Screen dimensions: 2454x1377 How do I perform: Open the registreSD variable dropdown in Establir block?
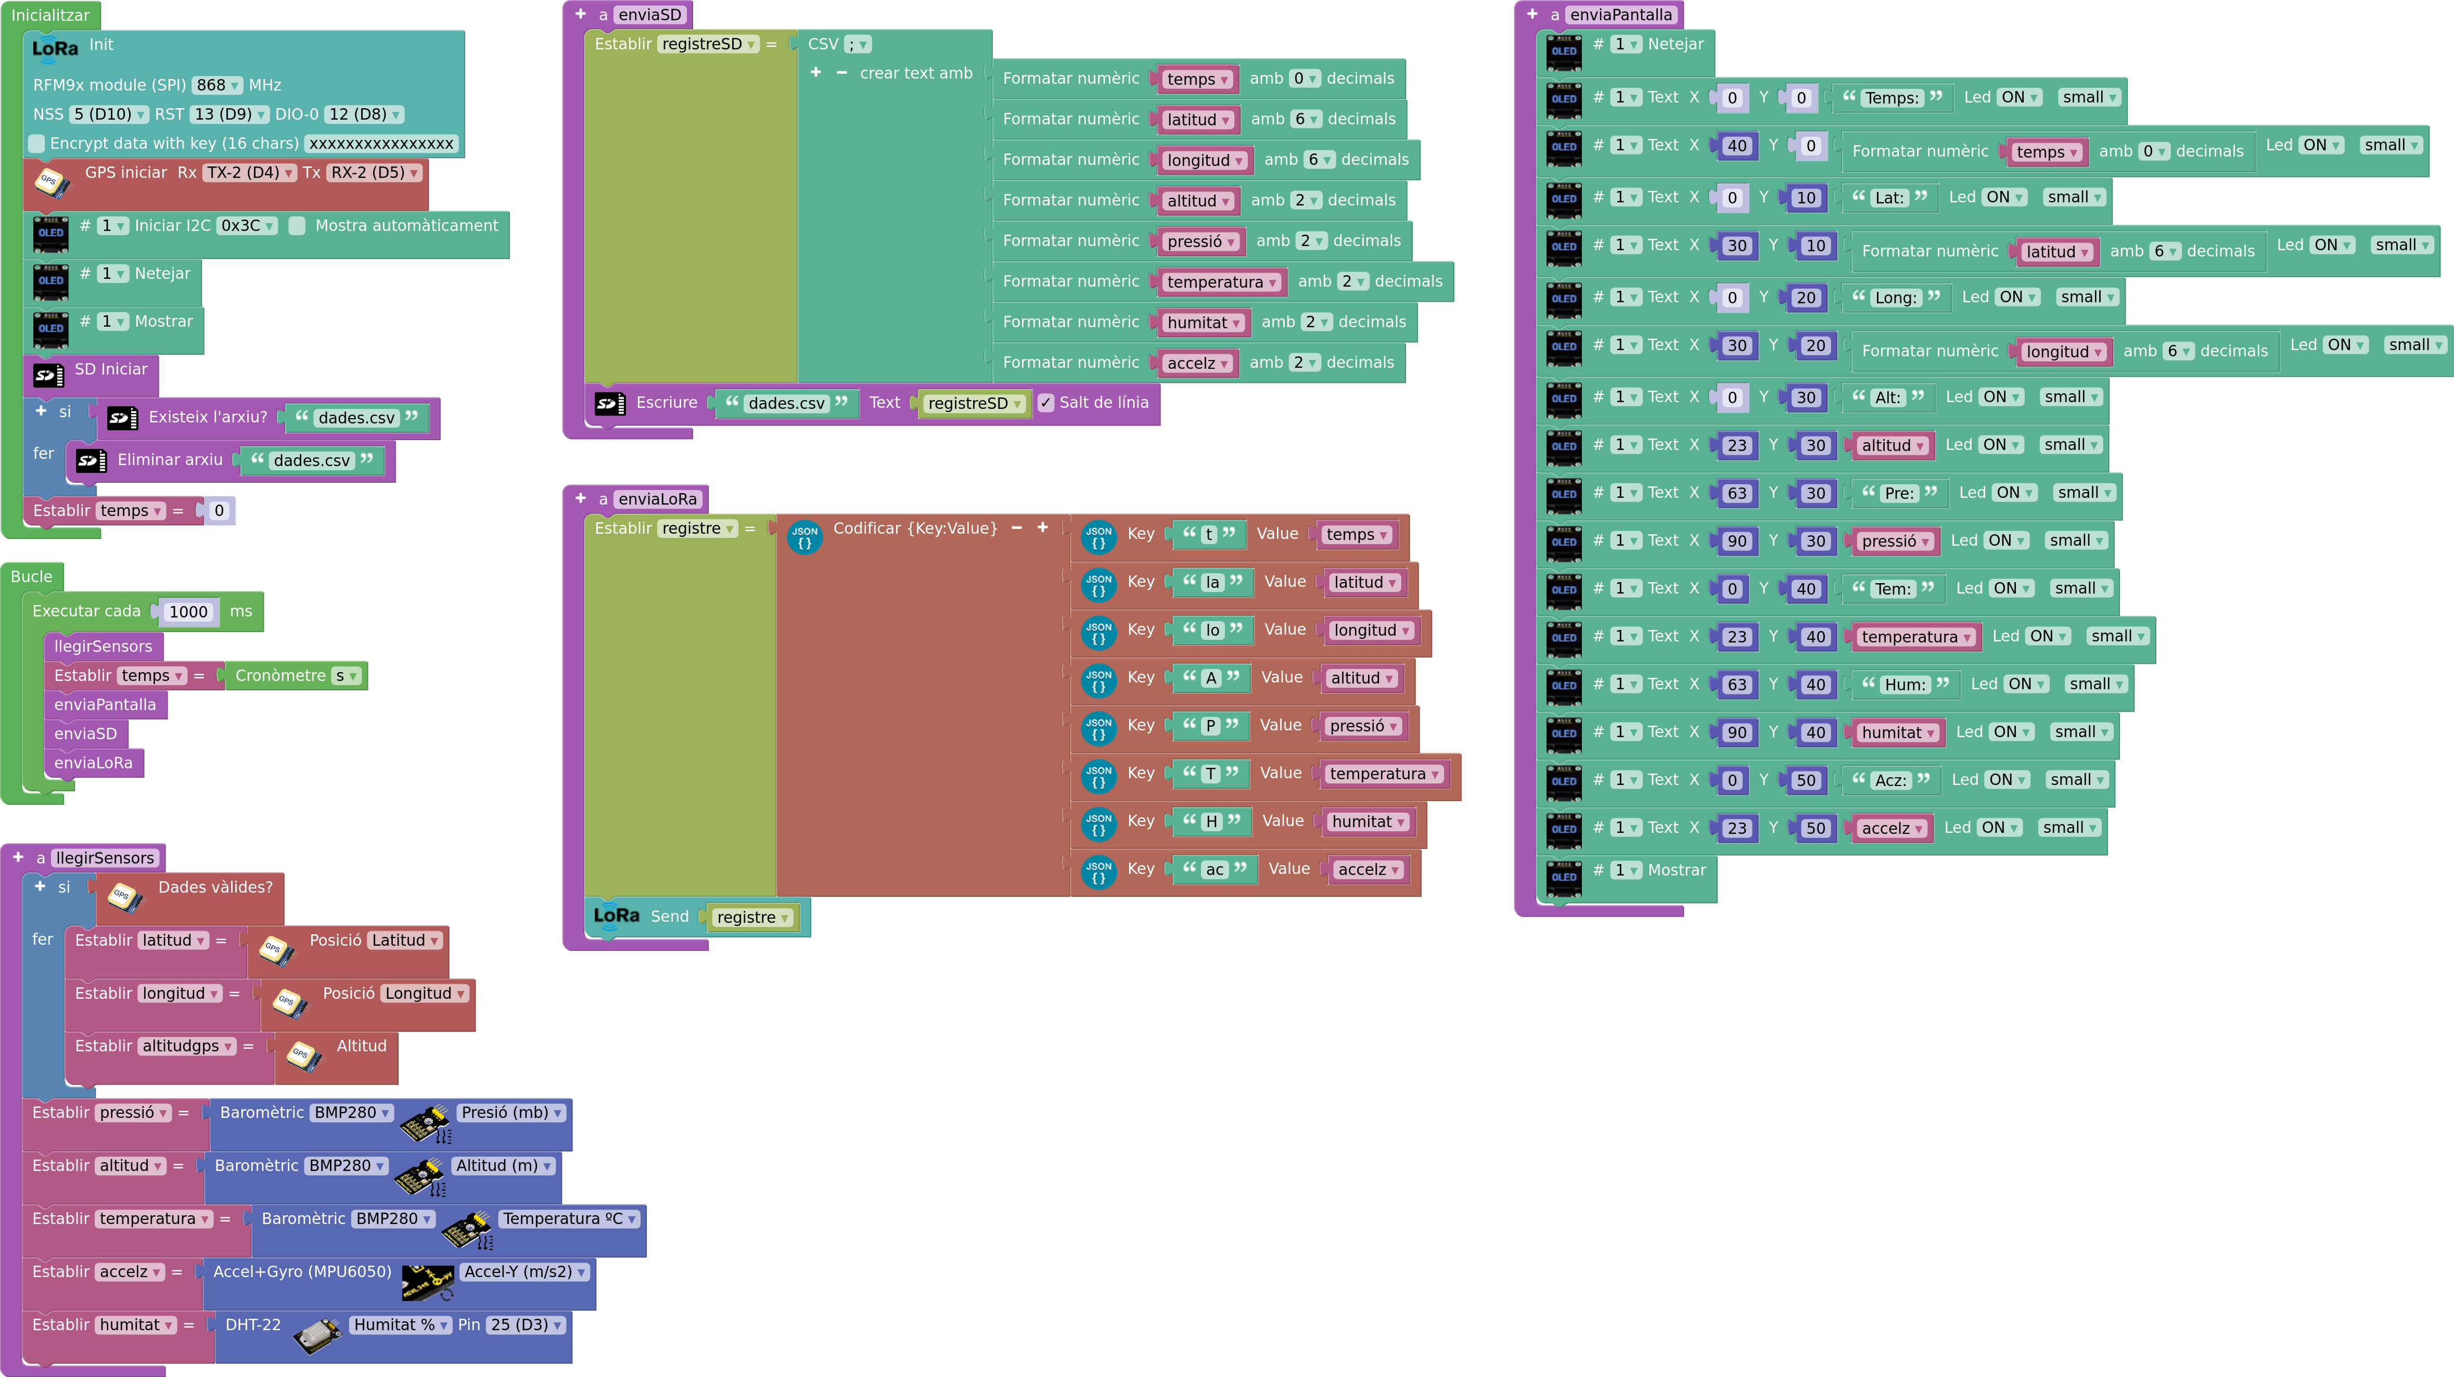(x=708, y=45)
